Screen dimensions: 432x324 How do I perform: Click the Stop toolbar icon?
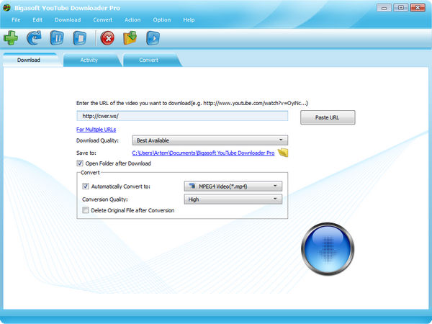[80, 38]
